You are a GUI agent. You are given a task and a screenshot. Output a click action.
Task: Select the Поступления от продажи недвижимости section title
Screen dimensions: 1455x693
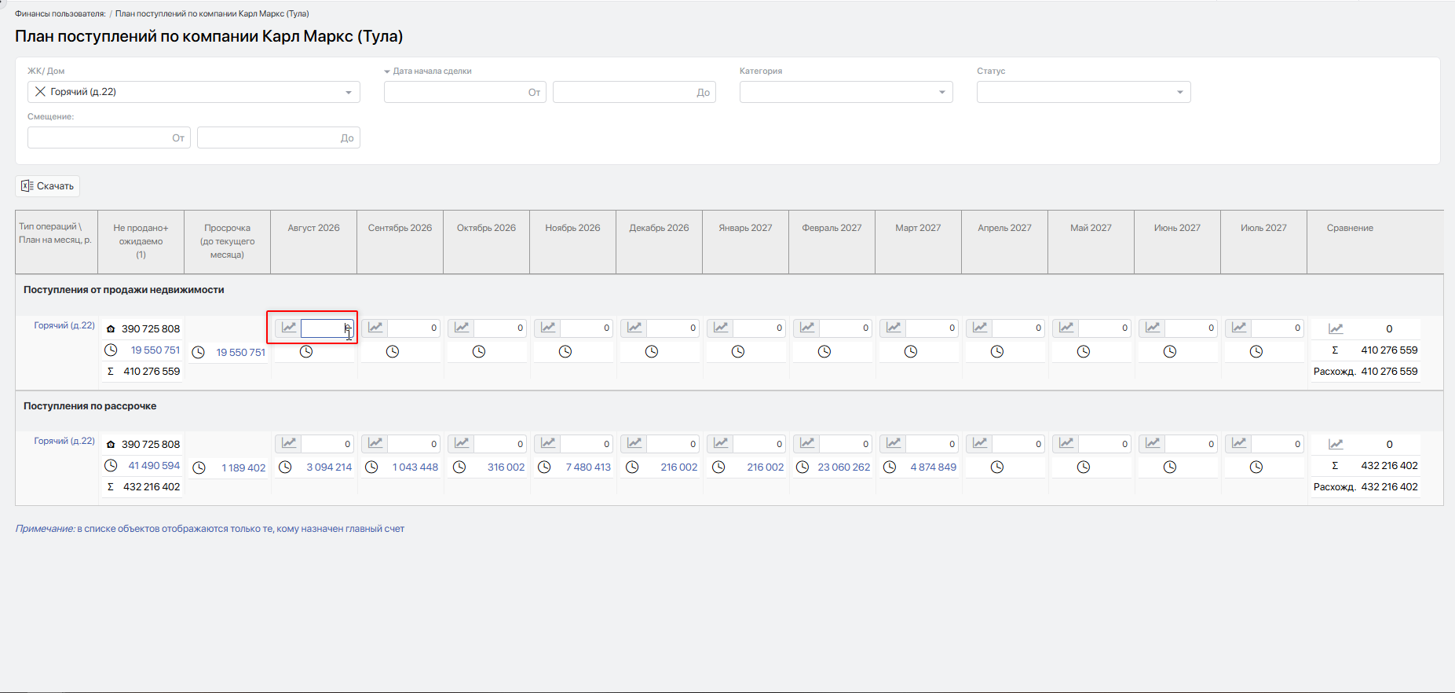pos(124,290)
